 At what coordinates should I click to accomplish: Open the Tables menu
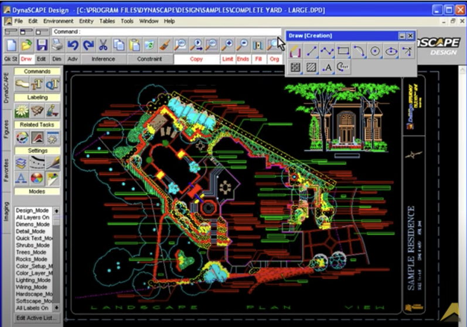(107, 21)
